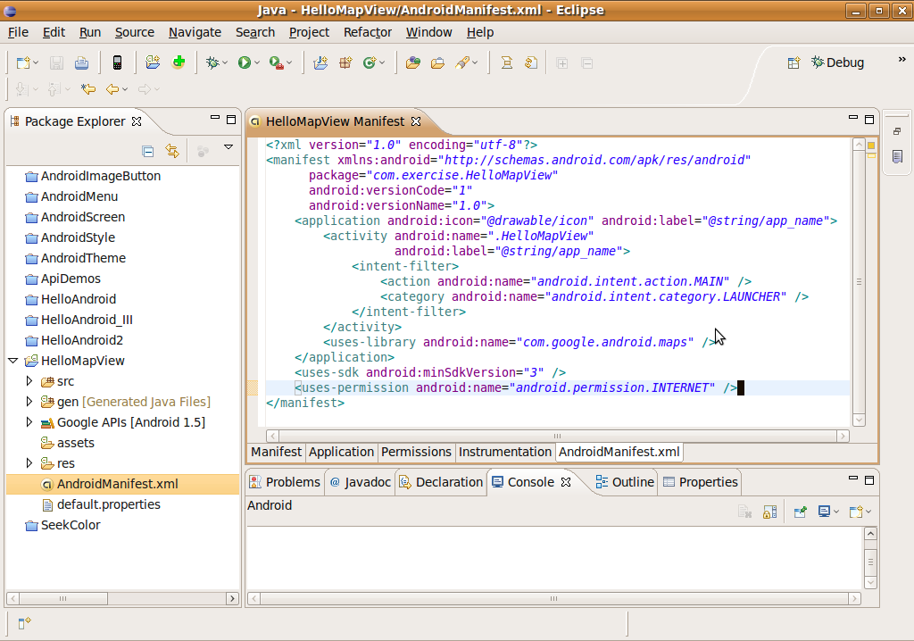Switch to the Debug perspective

tap(837, 62)
